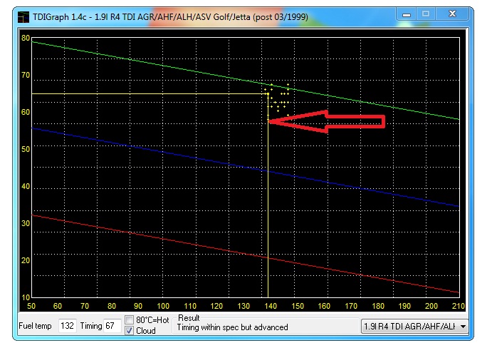
Task: Click inside the Timing value field
Action: pyautogui.click(x=111, y=327)
